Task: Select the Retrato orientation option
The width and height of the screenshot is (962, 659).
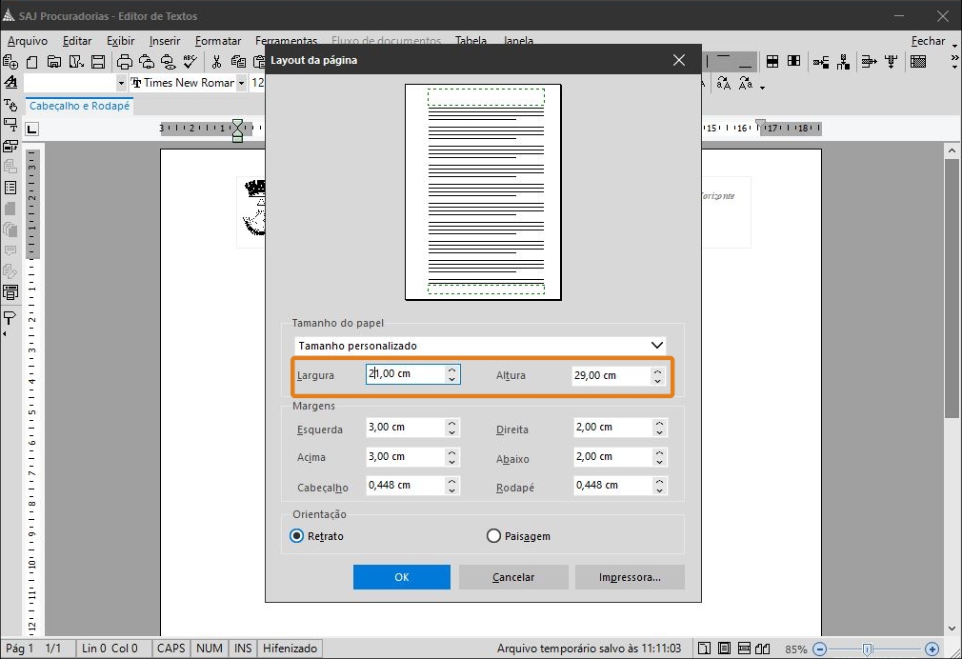Action: pos(296,536)
